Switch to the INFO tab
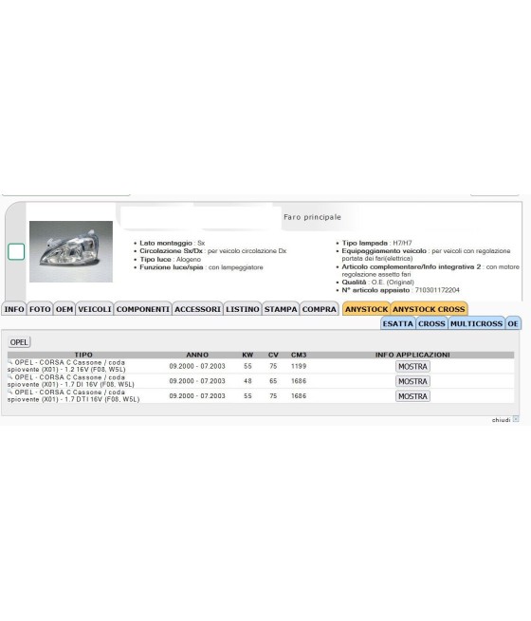Screen dimensions: 531x621 (x=14, y=309)
